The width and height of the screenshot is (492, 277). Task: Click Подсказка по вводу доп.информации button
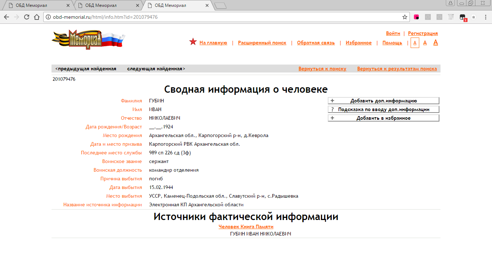point(384,109)
